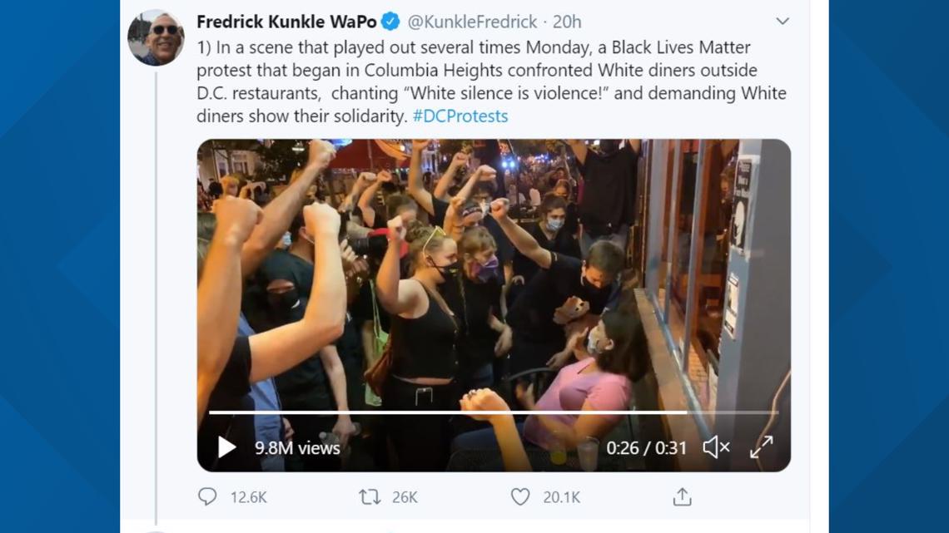The image size is (949, 533).
Task: Retweet this tweet
Action: (369, 497)
